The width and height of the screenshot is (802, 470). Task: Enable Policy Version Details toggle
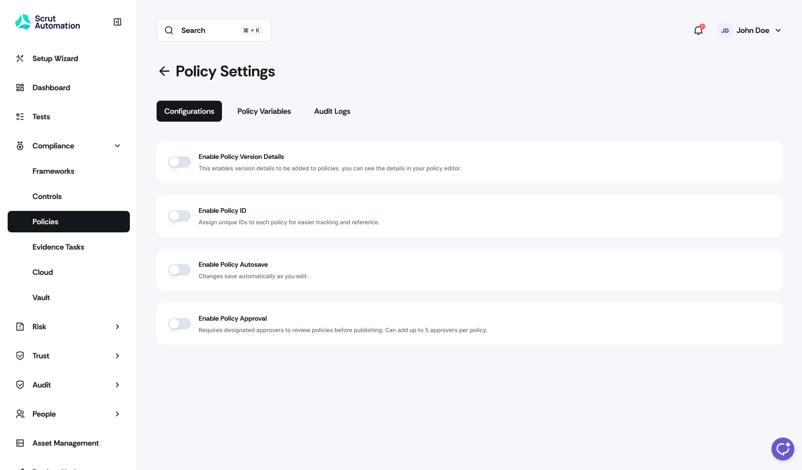point(179,162)
